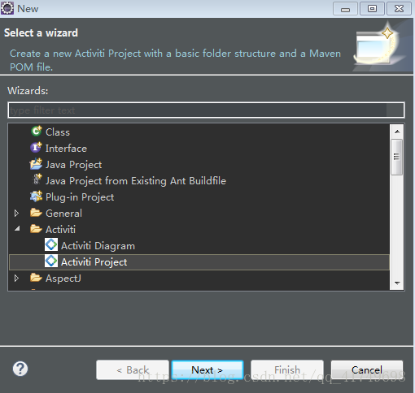Click the Cancel button
Viewport: 415px width, 393px height.
coord(367,370)
